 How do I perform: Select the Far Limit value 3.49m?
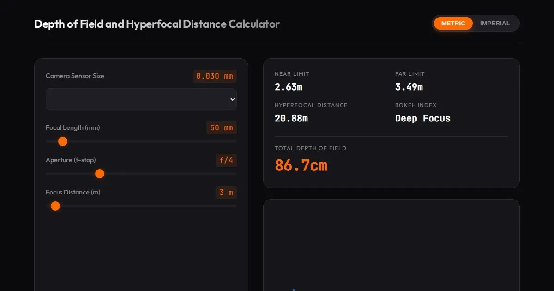pyautogui.click(x=409, y=87)
